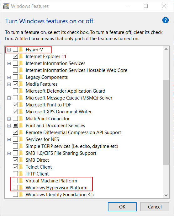Screen dimensions: 174x216
Task: Expand the Media Features node
Action: pos(9,84)
